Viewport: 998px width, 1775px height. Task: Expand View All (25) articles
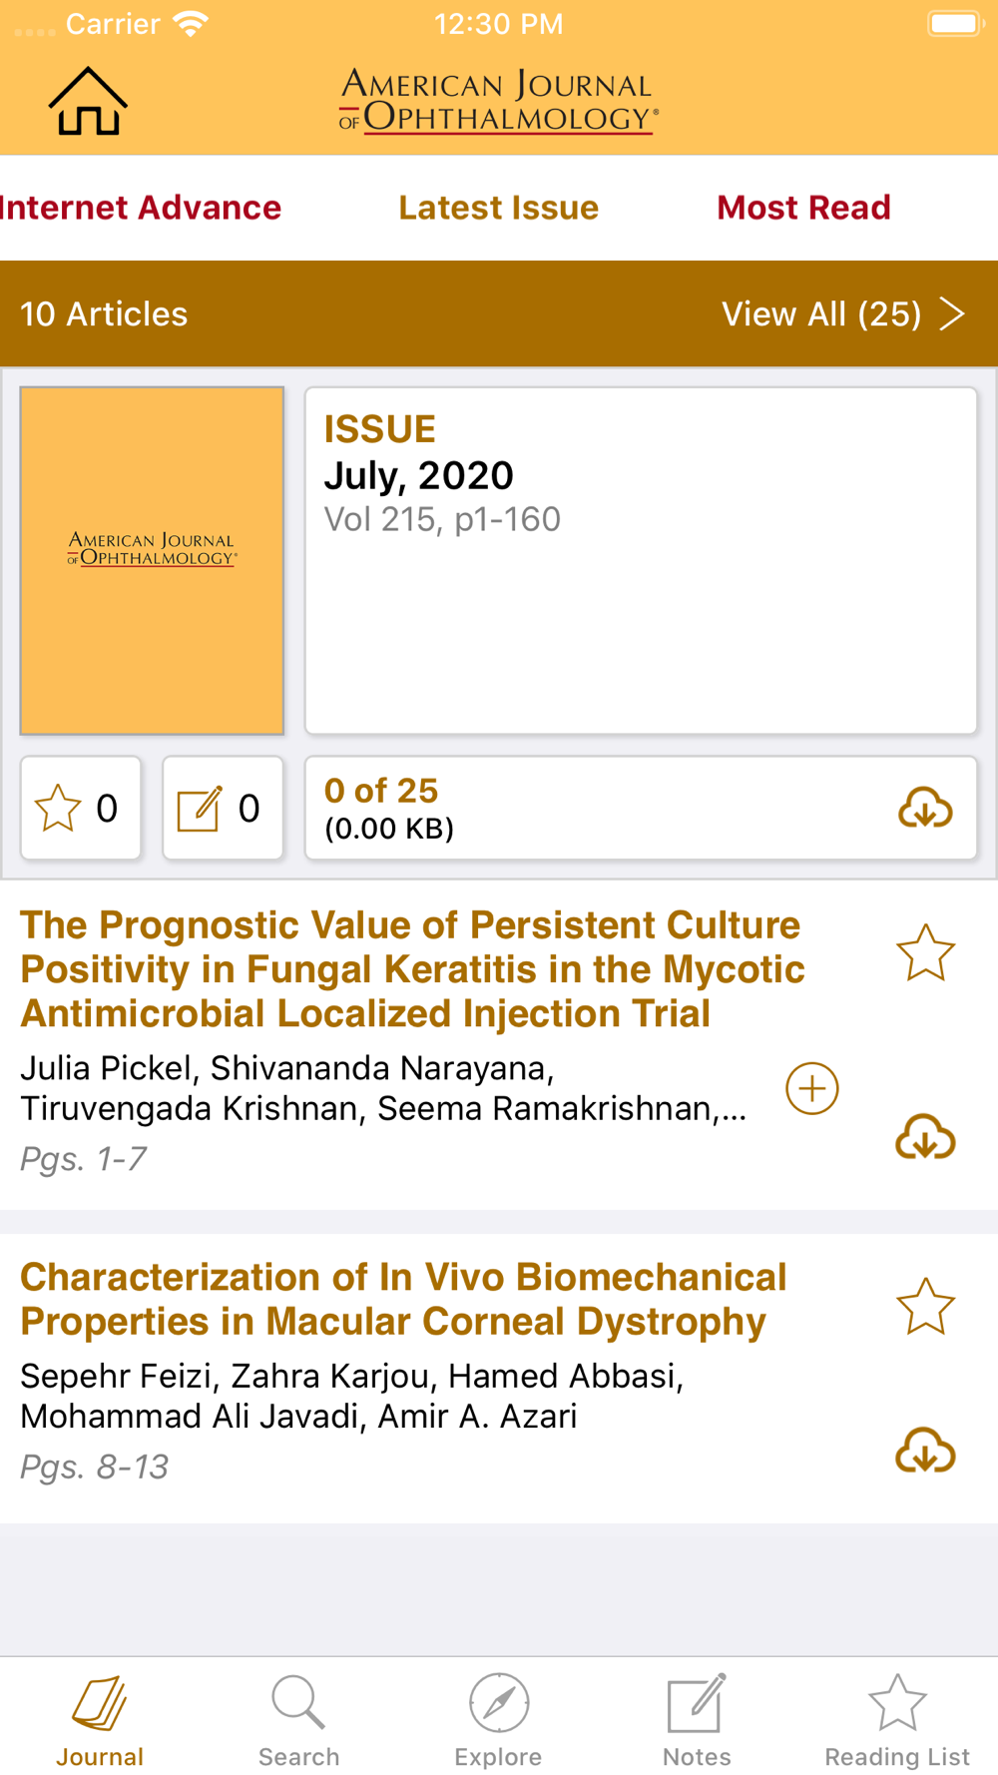coord(843,313)
